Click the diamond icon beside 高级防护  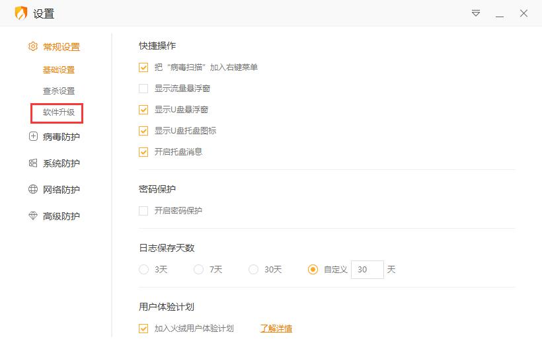33,216
